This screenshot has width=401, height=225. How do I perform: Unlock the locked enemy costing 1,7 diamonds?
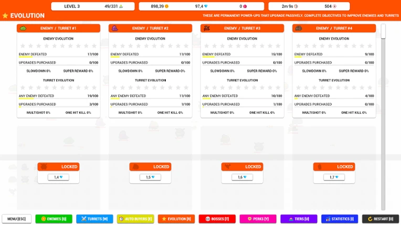coord(334,177)
